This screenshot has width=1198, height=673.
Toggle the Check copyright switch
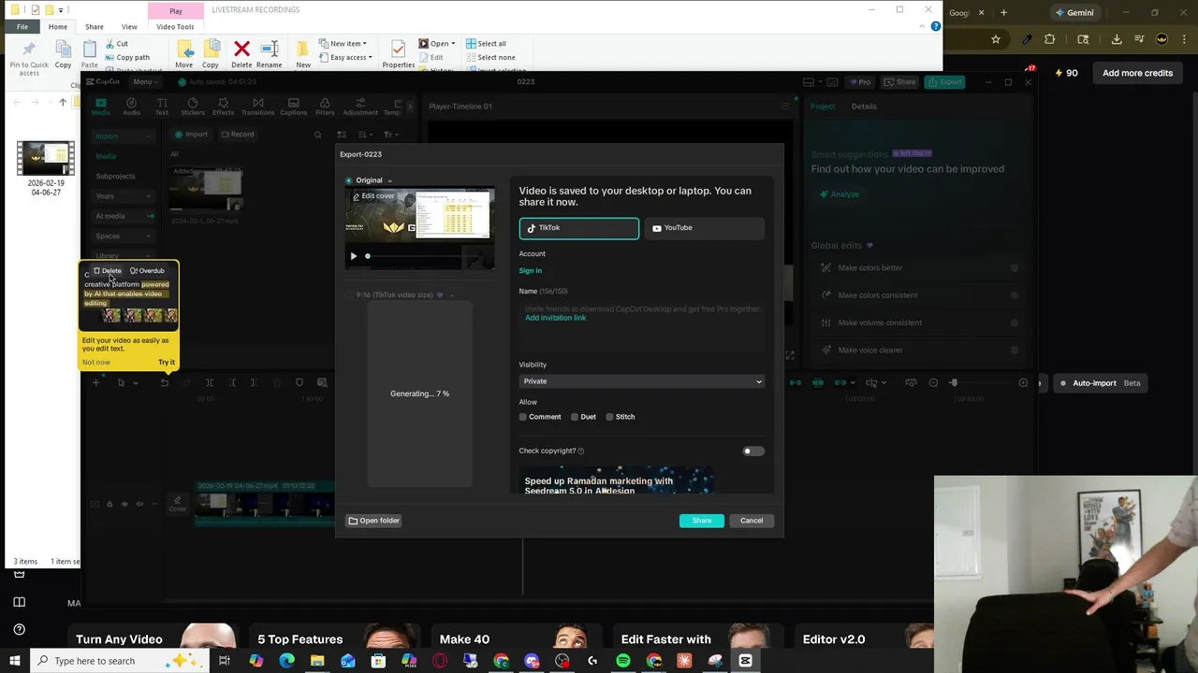pyautogui.click(x=752, y=451)
